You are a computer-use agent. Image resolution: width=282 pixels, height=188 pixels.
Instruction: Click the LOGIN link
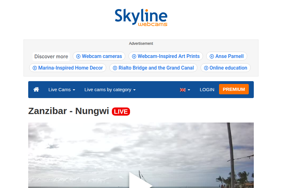[x=207, y=90]
